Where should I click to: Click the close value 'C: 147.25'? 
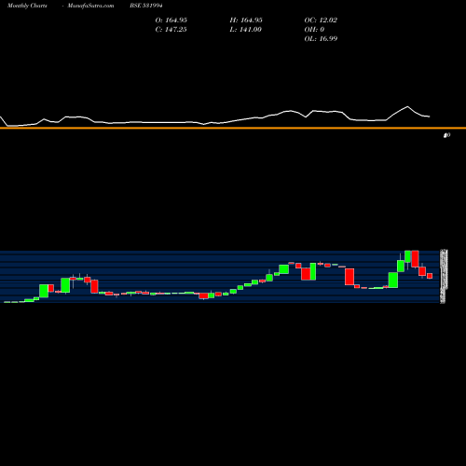pos(171,30)
